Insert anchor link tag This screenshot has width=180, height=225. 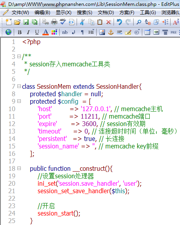click(111, 32)
